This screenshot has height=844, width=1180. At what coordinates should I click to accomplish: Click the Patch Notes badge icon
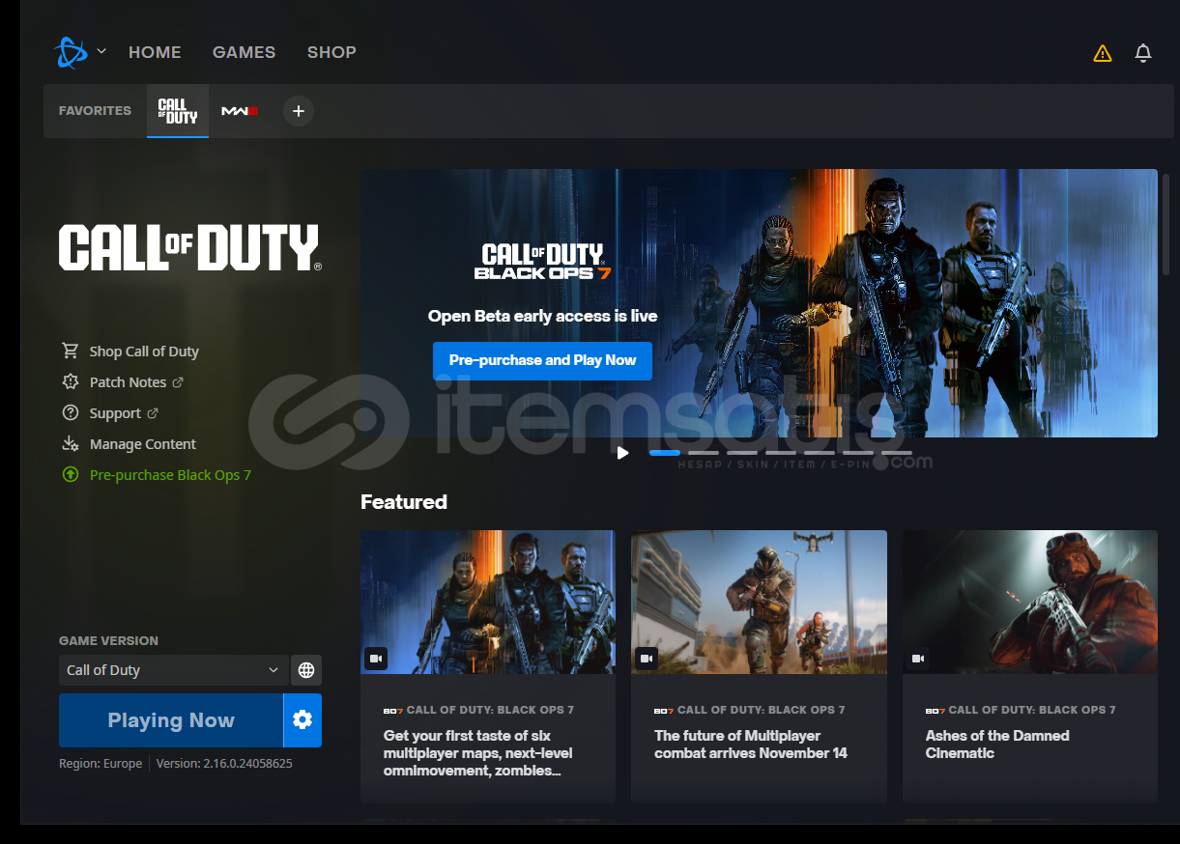click(x=70, y=381)
